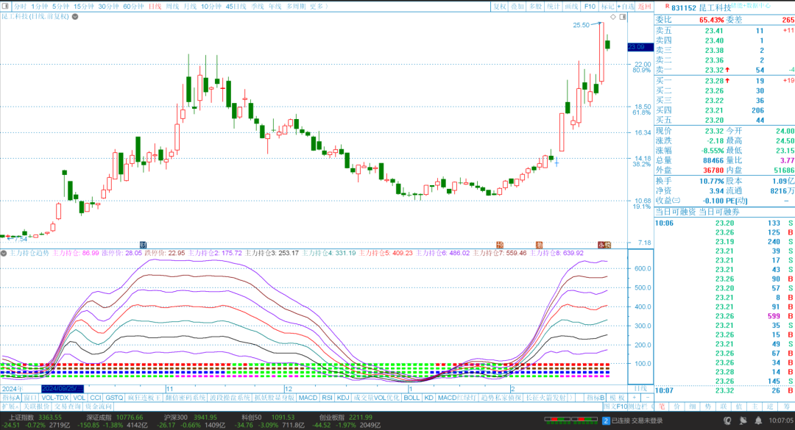Open the dropdown arrow beside 昆工科技(日线,前复权)
This screenshot has width=795, height=430.
click(75, 17)
